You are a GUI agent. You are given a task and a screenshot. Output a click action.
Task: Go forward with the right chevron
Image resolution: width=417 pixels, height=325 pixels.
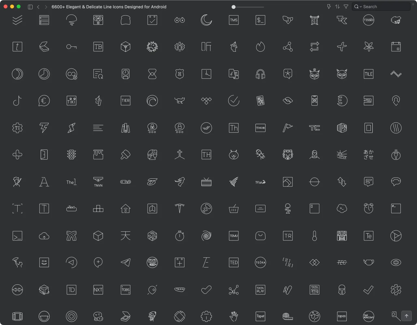pyautogui.click(x=46, y=7)
